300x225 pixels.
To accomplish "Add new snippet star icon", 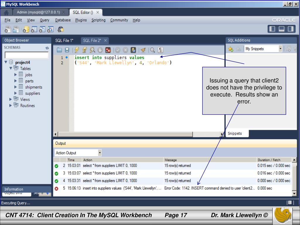I will click(x=231, y=49).
